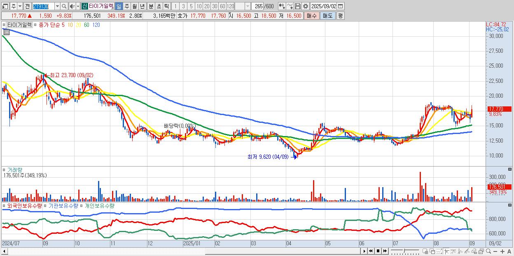Open the stock code history dropdown arrow
The height and width of the screenshot is (256, 514).
click(x=57, y=6)
